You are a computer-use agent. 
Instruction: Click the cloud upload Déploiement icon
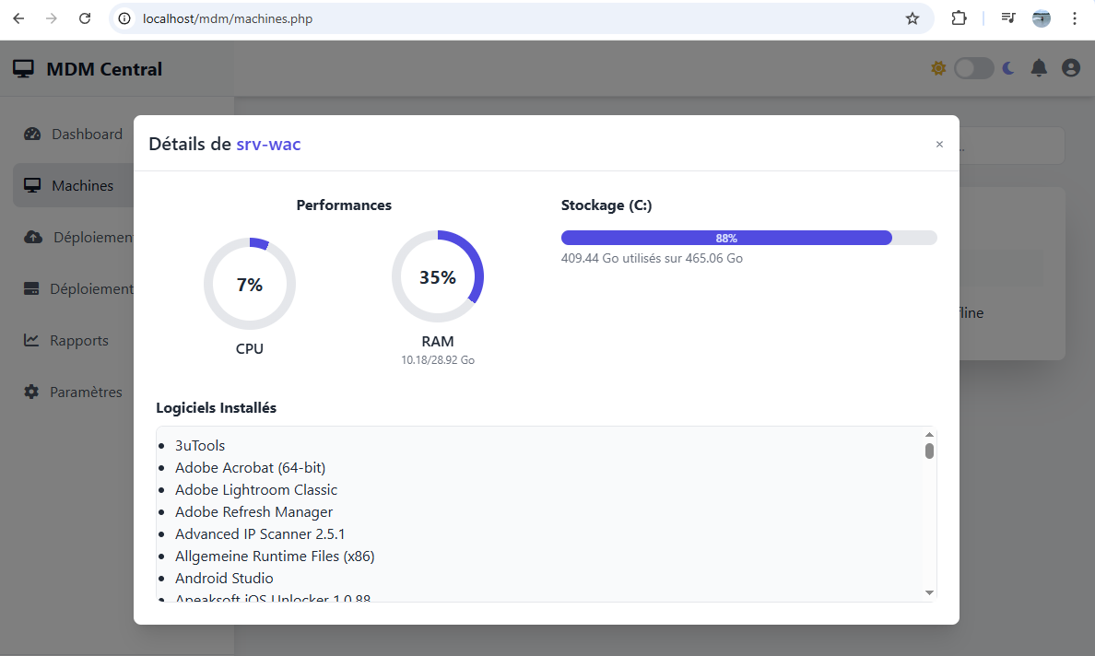33,237
